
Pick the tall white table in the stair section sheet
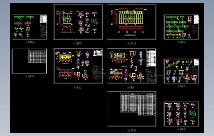151,58
